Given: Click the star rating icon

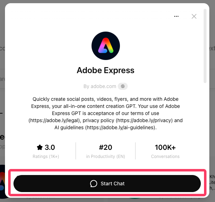Looking at the screenshot, I should (x=40, y=147).
